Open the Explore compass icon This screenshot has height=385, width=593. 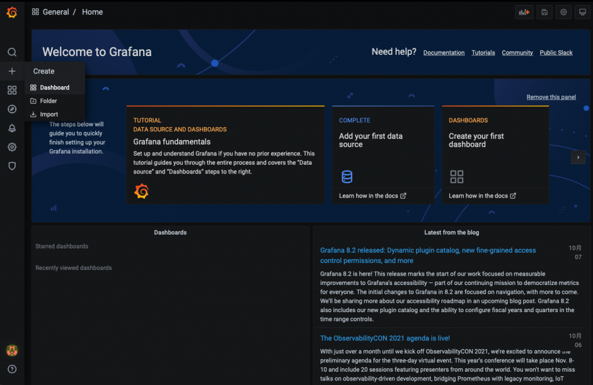click(12, 109)
